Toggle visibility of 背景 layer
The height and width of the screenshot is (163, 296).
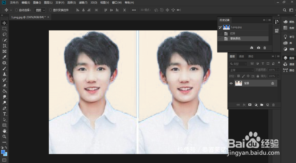pyautogui.click(x=231, y=83)
